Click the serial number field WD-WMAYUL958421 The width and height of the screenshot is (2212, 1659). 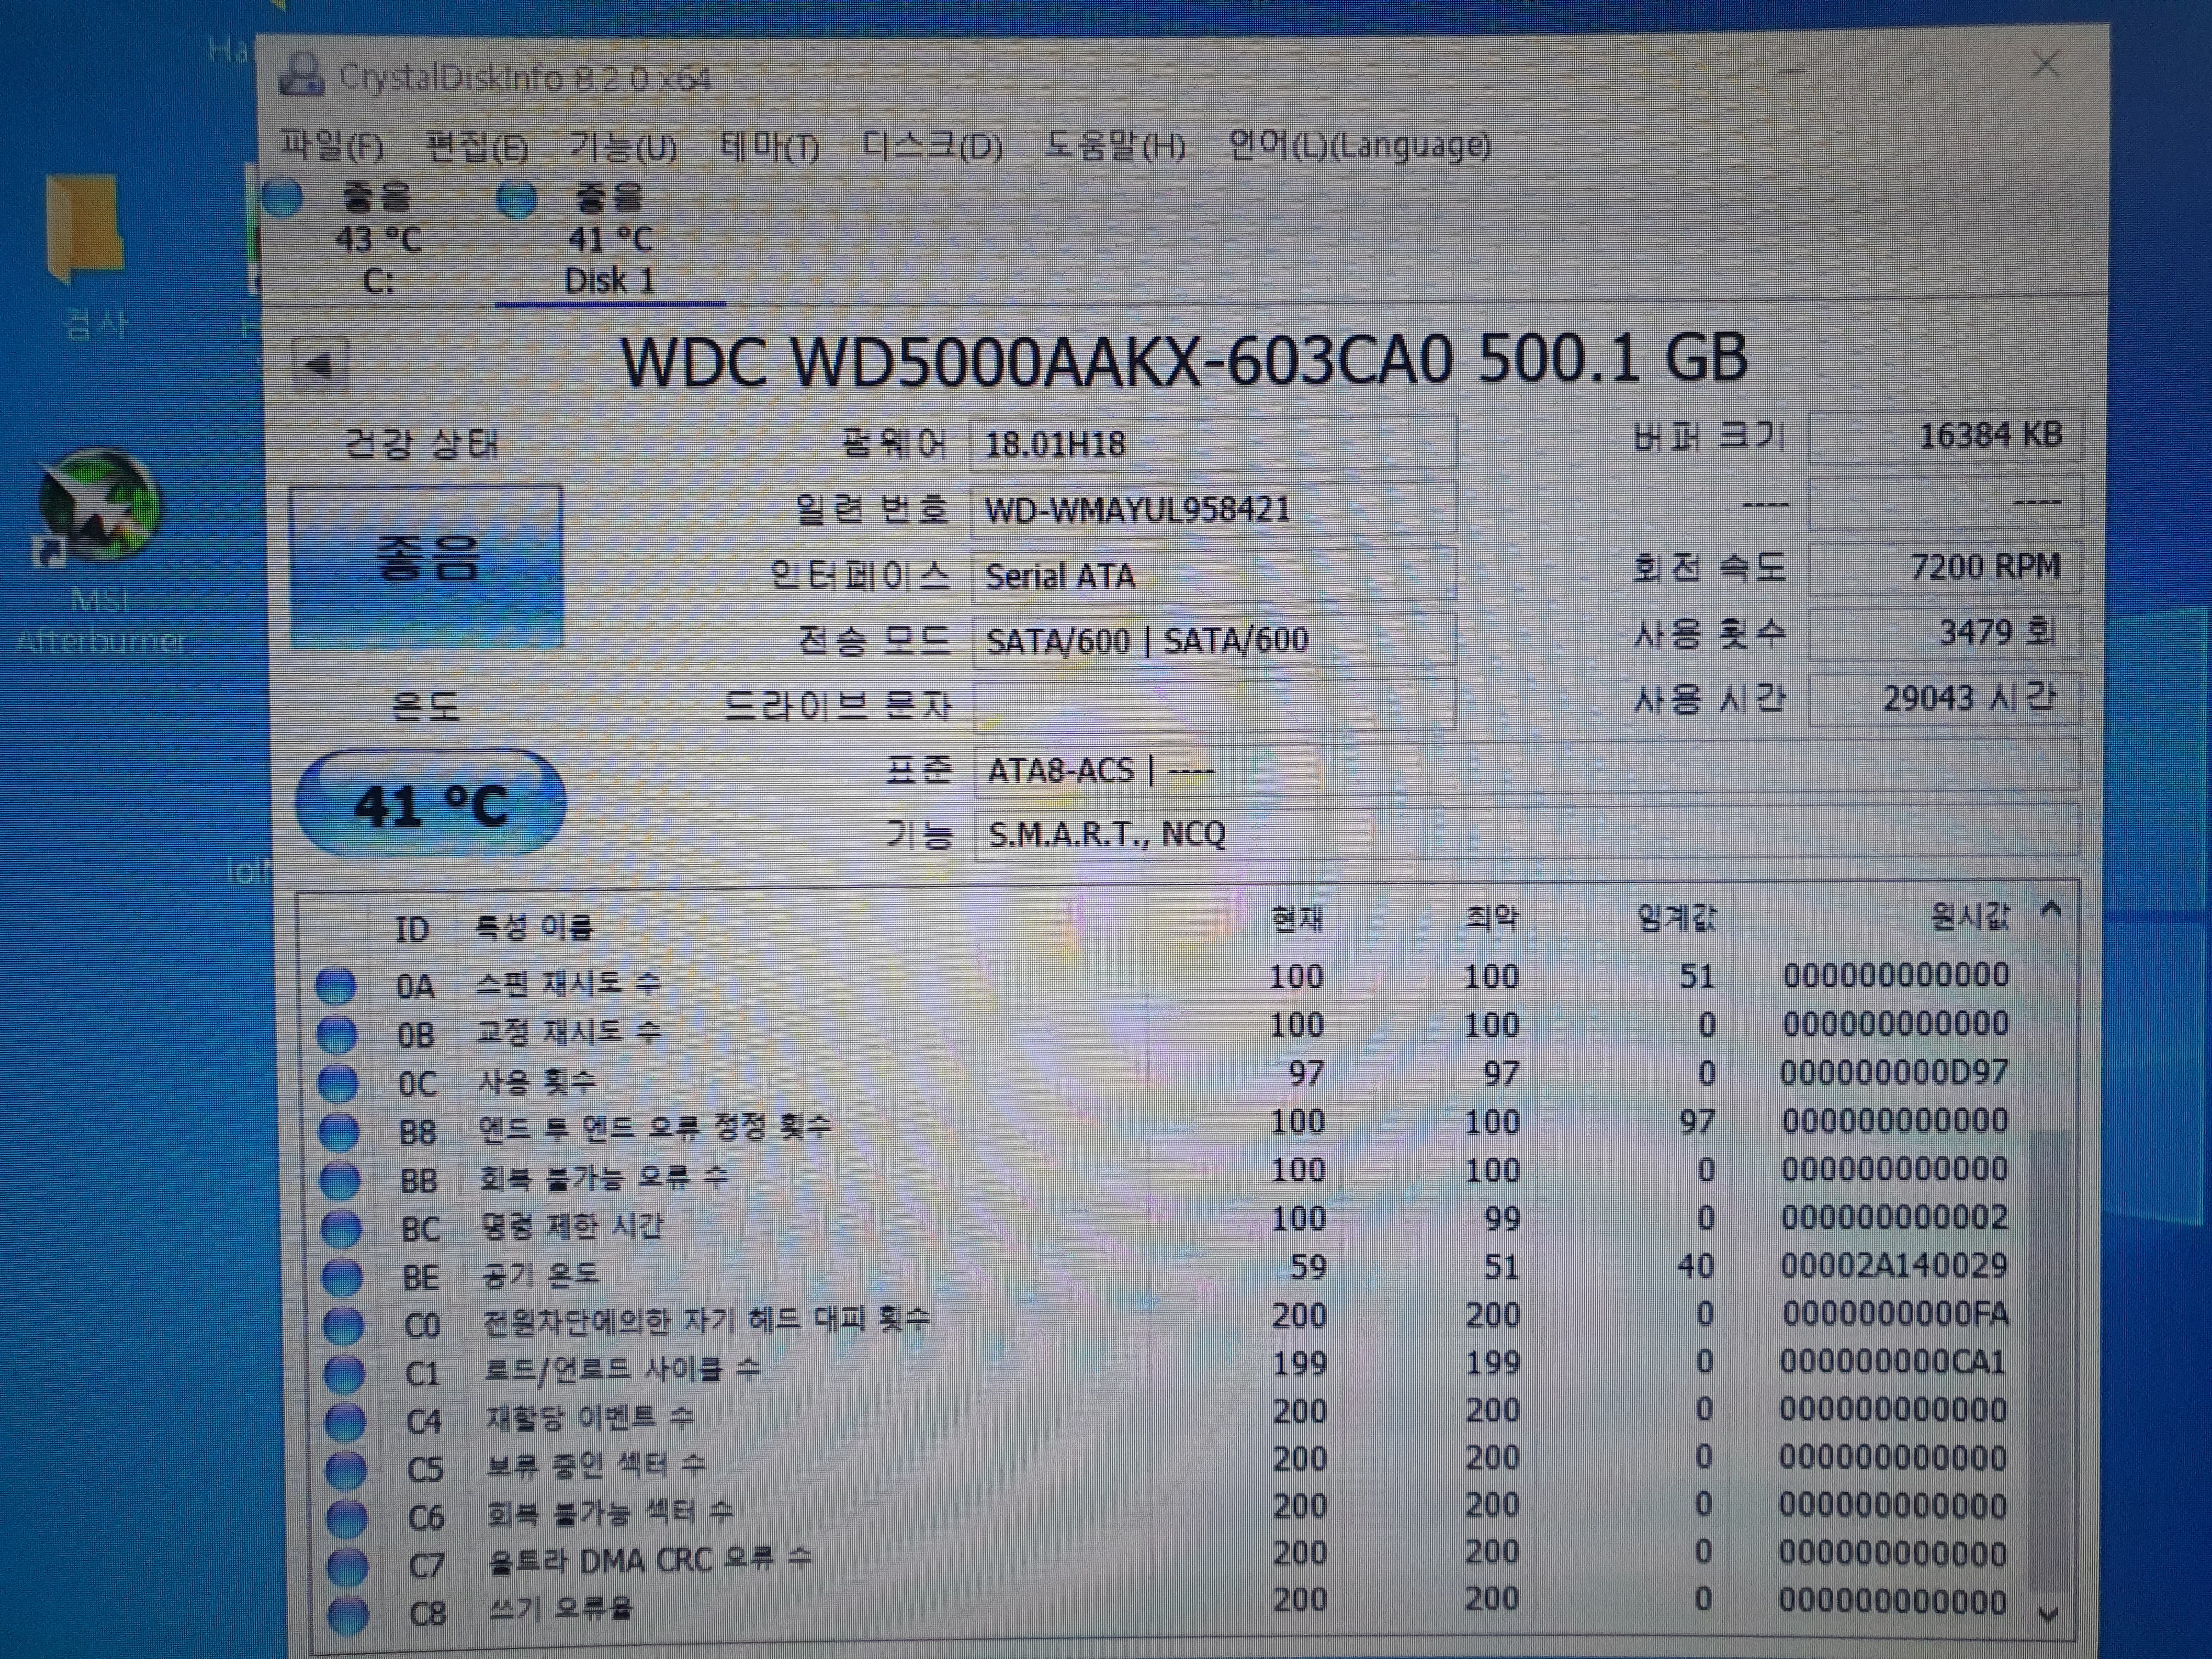click(x=1213, y=509)
